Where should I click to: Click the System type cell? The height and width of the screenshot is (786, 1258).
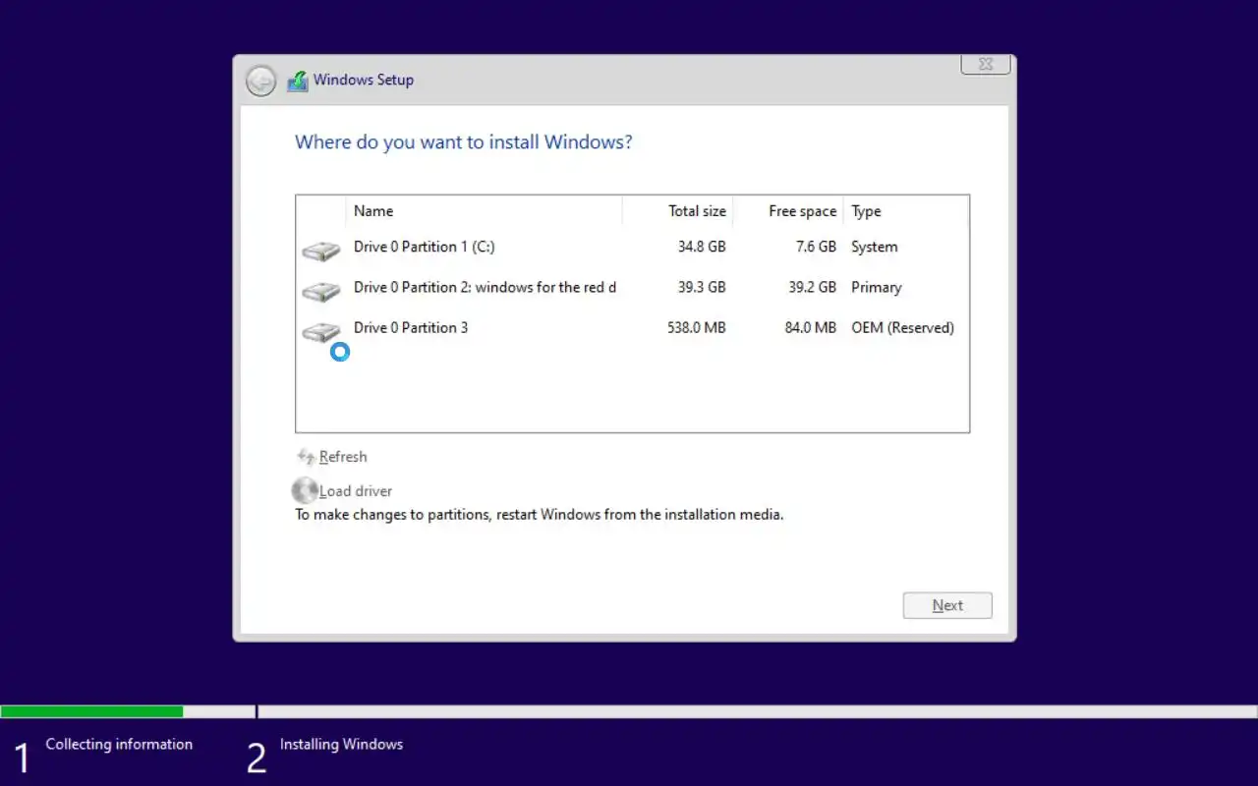875,248
